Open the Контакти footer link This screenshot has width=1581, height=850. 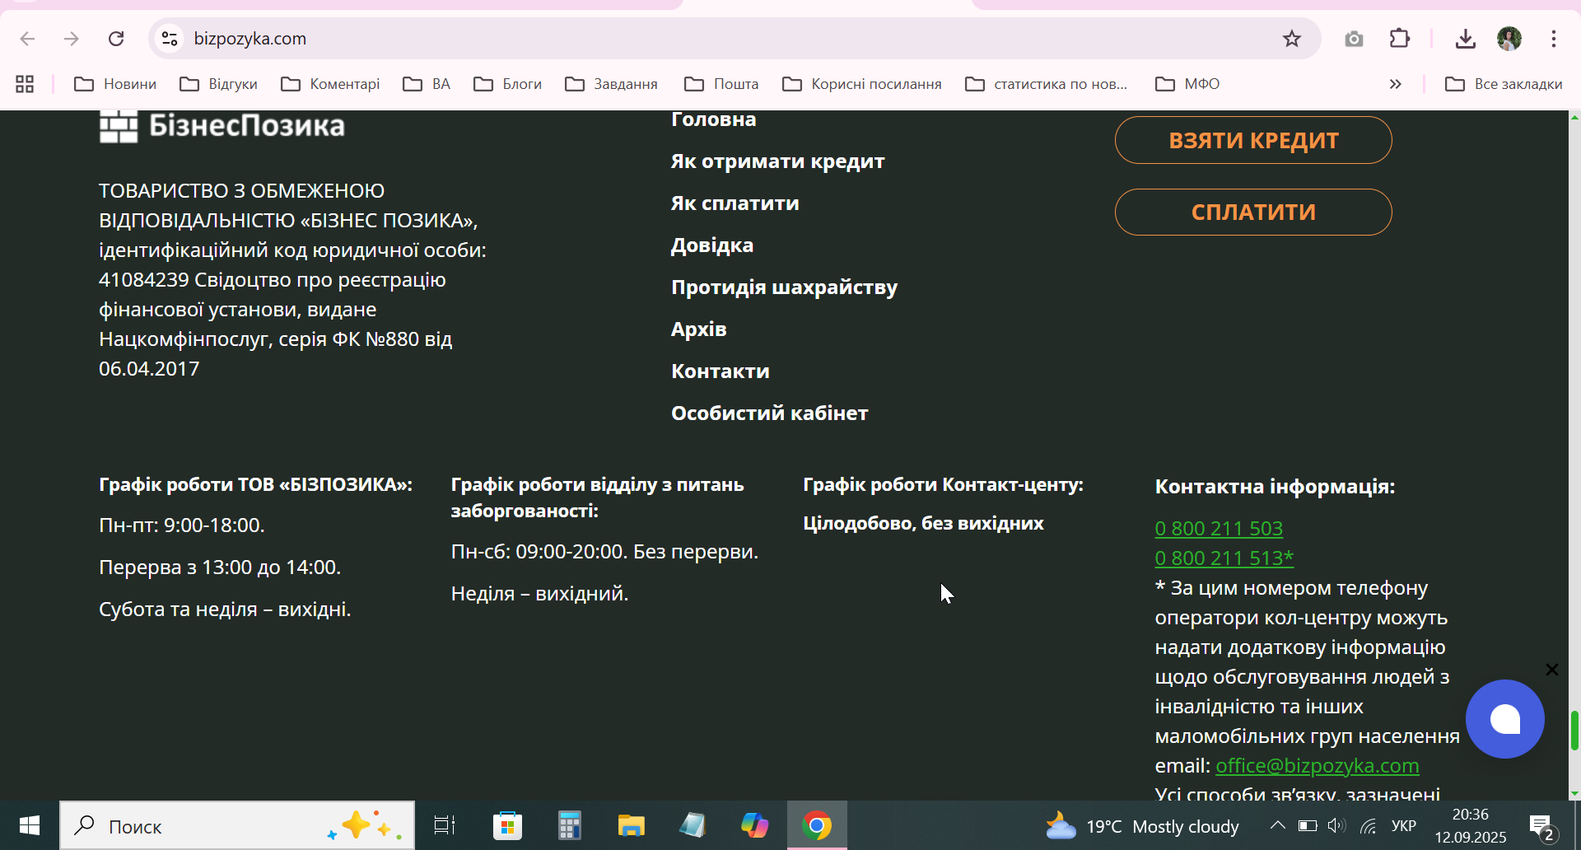[721, 371]
